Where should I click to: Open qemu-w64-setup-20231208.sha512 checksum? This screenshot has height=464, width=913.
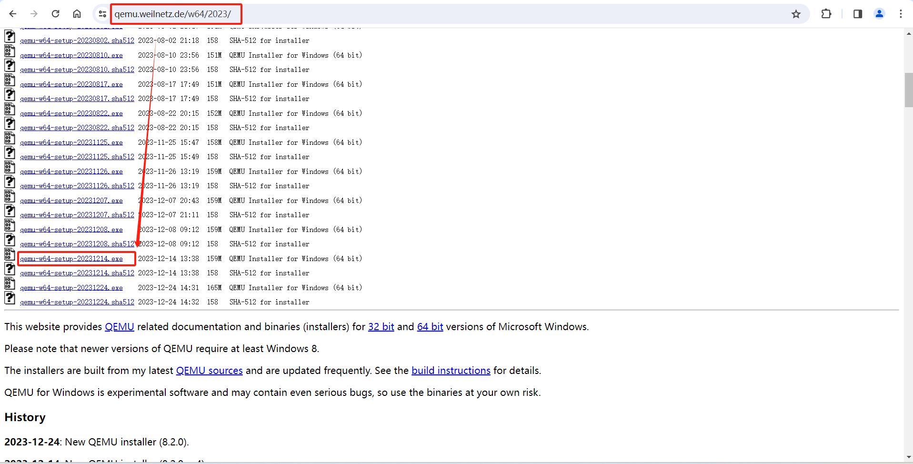click(x=77, y=244)
